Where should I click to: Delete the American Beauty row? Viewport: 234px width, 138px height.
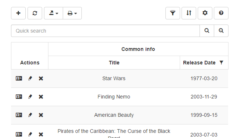41,115
